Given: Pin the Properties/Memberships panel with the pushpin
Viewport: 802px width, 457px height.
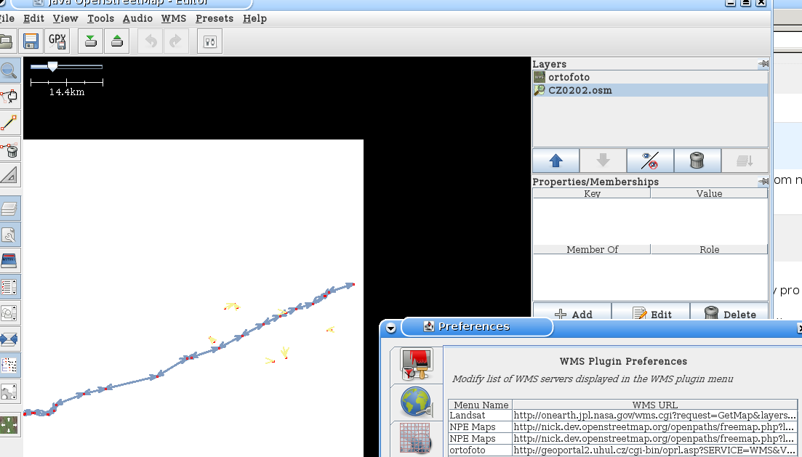Looking at the screenshot, I should (x=763, y=182).
